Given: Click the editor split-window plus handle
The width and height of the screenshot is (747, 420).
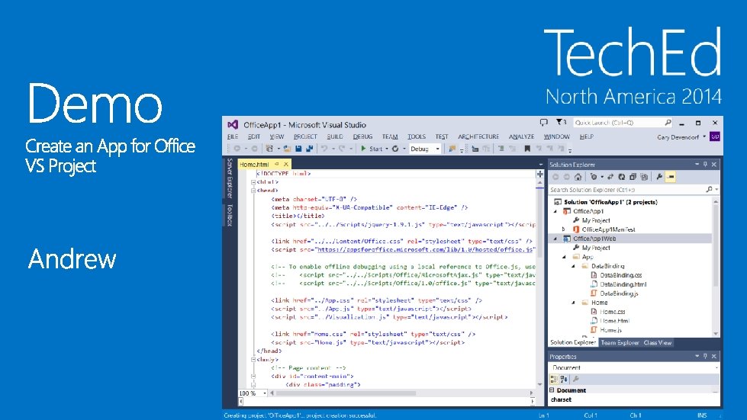Looking at the screenshot, I should 539,174.
